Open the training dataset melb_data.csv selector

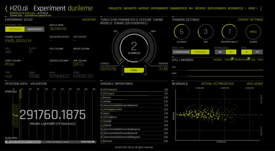(18, 40)
